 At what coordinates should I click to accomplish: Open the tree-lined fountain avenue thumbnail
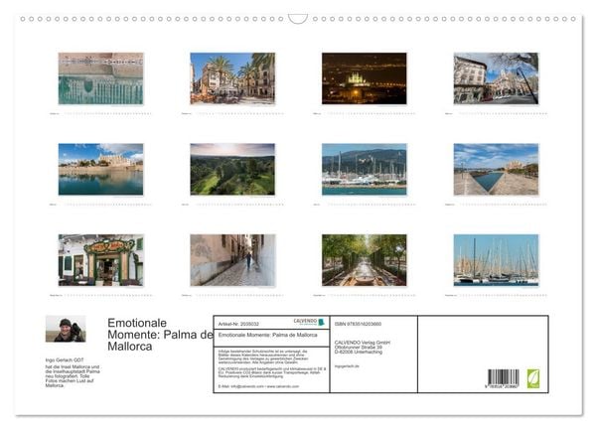(365, 260)
